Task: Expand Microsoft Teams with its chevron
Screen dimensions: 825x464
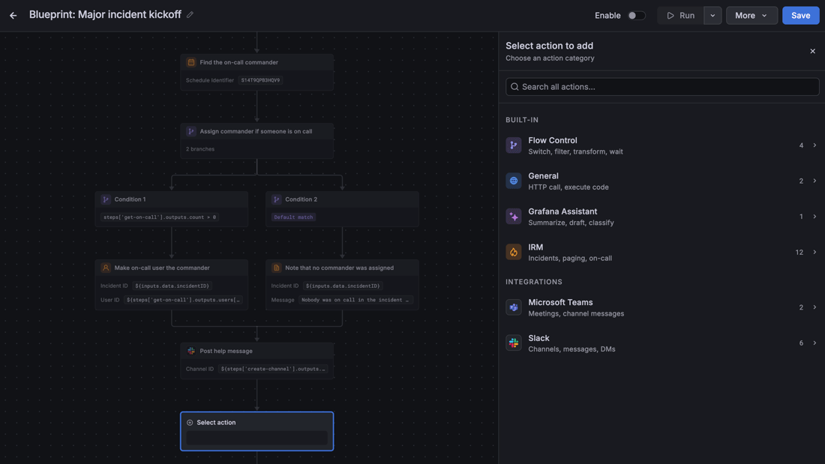Action: pyautogui.click(x=814, y=307)
